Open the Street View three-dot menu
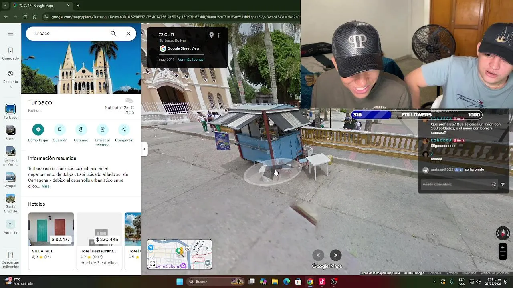The height and width of the screenshot is (288, 513). (x=218, y=35)
